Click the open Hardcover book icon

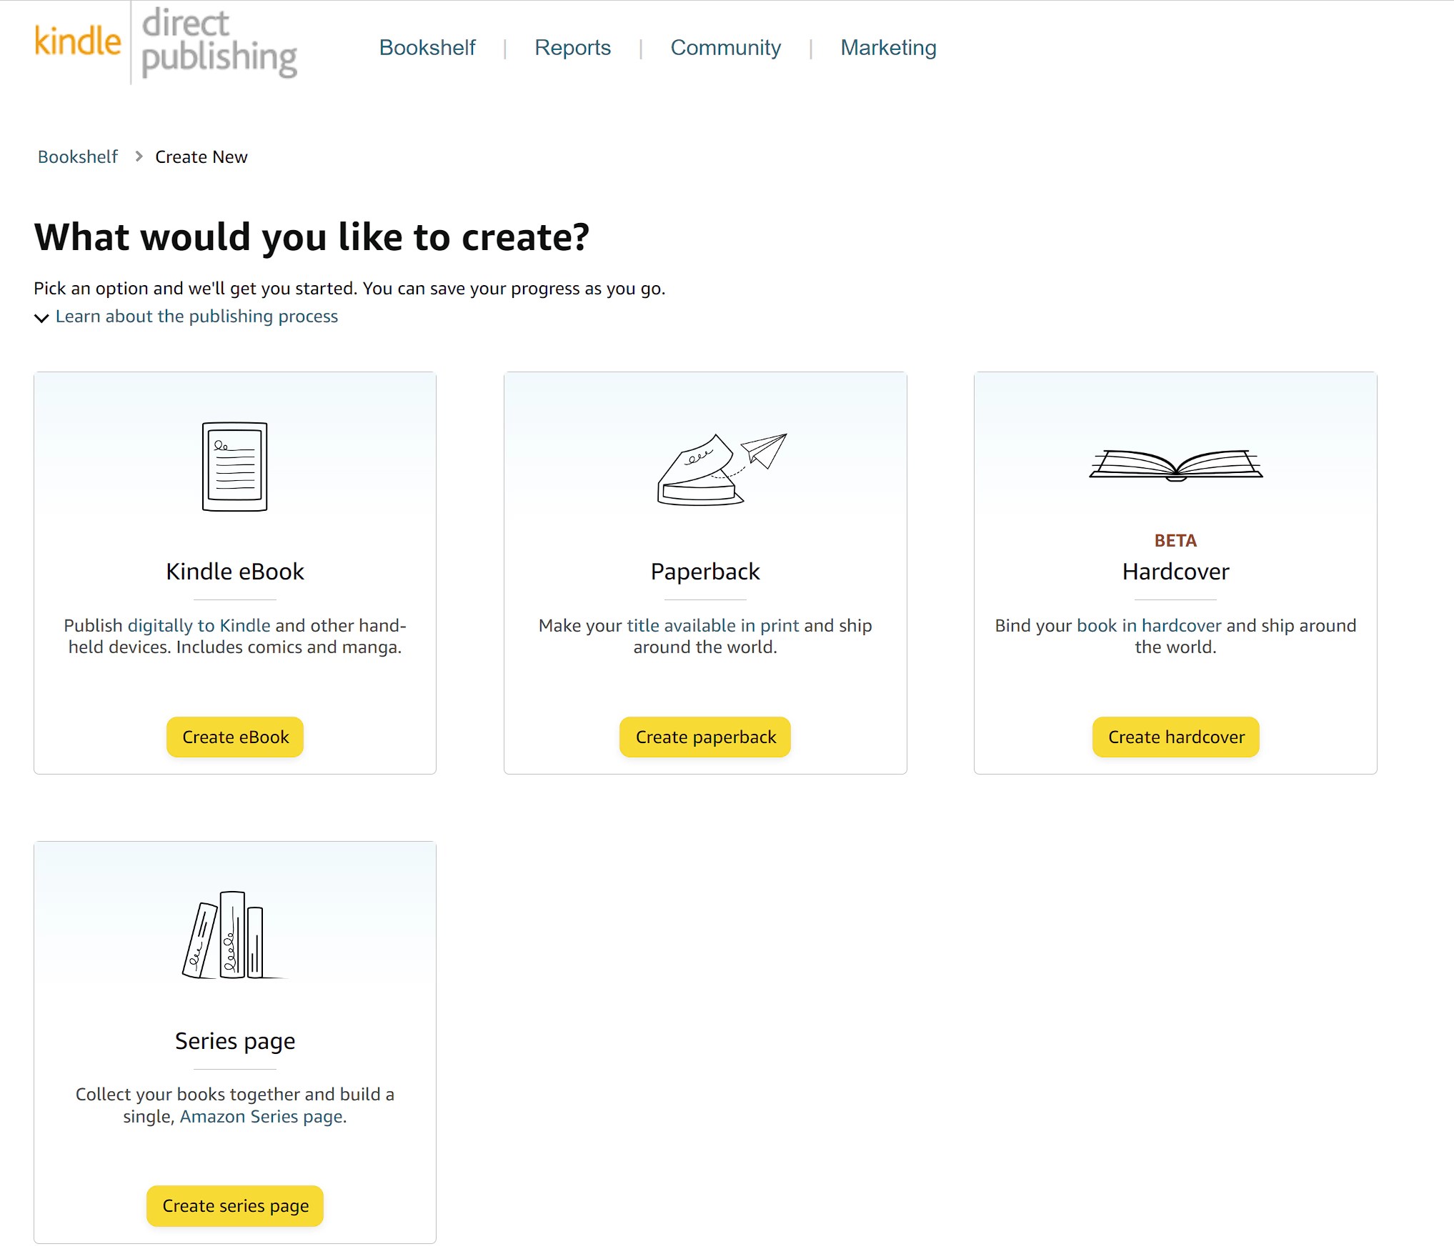(1175, 465)
